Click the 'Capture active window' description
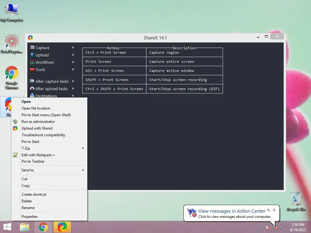The image size is (311, 233). click(x=172, y=71)
